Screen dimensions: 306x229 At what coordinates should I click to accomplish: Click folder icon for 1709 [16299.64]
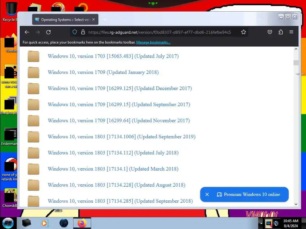click(x=33, y=121)
